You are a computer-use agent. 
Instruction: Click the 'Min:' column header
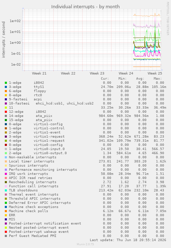pyautogui.click(x=122, y=79)
